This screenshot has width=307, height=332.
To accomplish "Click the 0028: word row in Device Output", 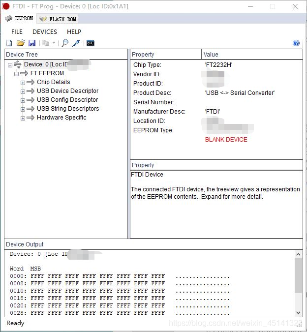I will [x=120, y=313].
